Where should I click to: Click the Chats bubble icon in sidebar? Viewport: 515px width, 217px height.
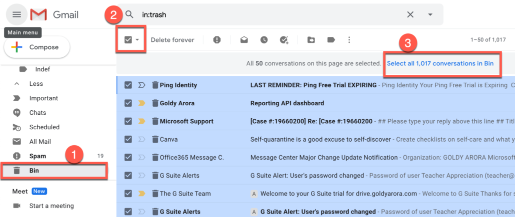[16, 113]
